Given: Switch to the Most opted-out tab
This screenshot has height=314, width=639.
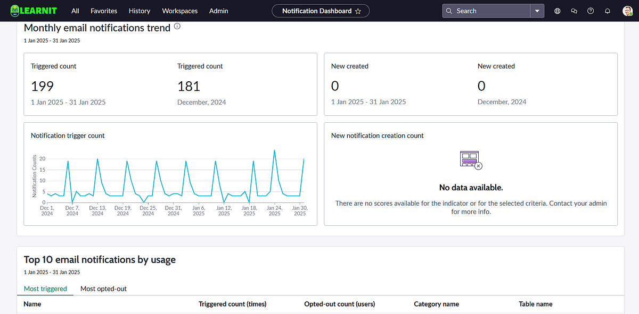Looking at the screenshot, I should pos(103,288).
